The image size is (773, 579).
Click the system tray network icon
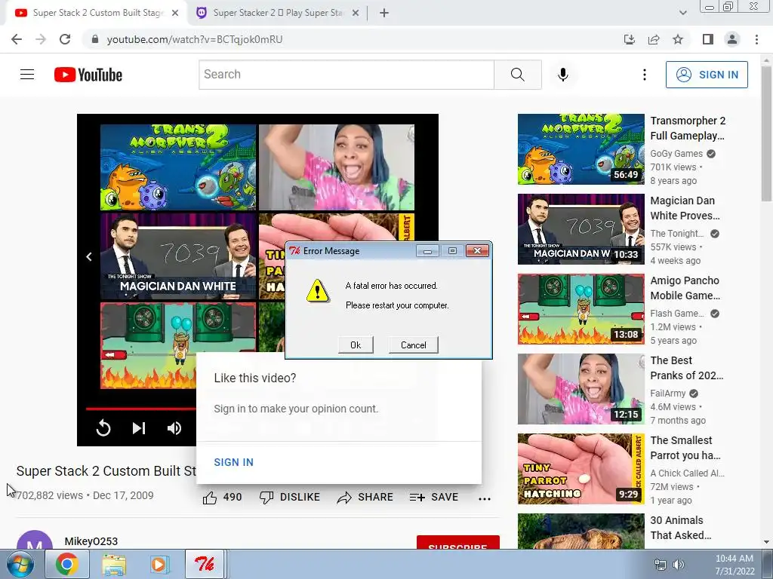tap(660, 565)
